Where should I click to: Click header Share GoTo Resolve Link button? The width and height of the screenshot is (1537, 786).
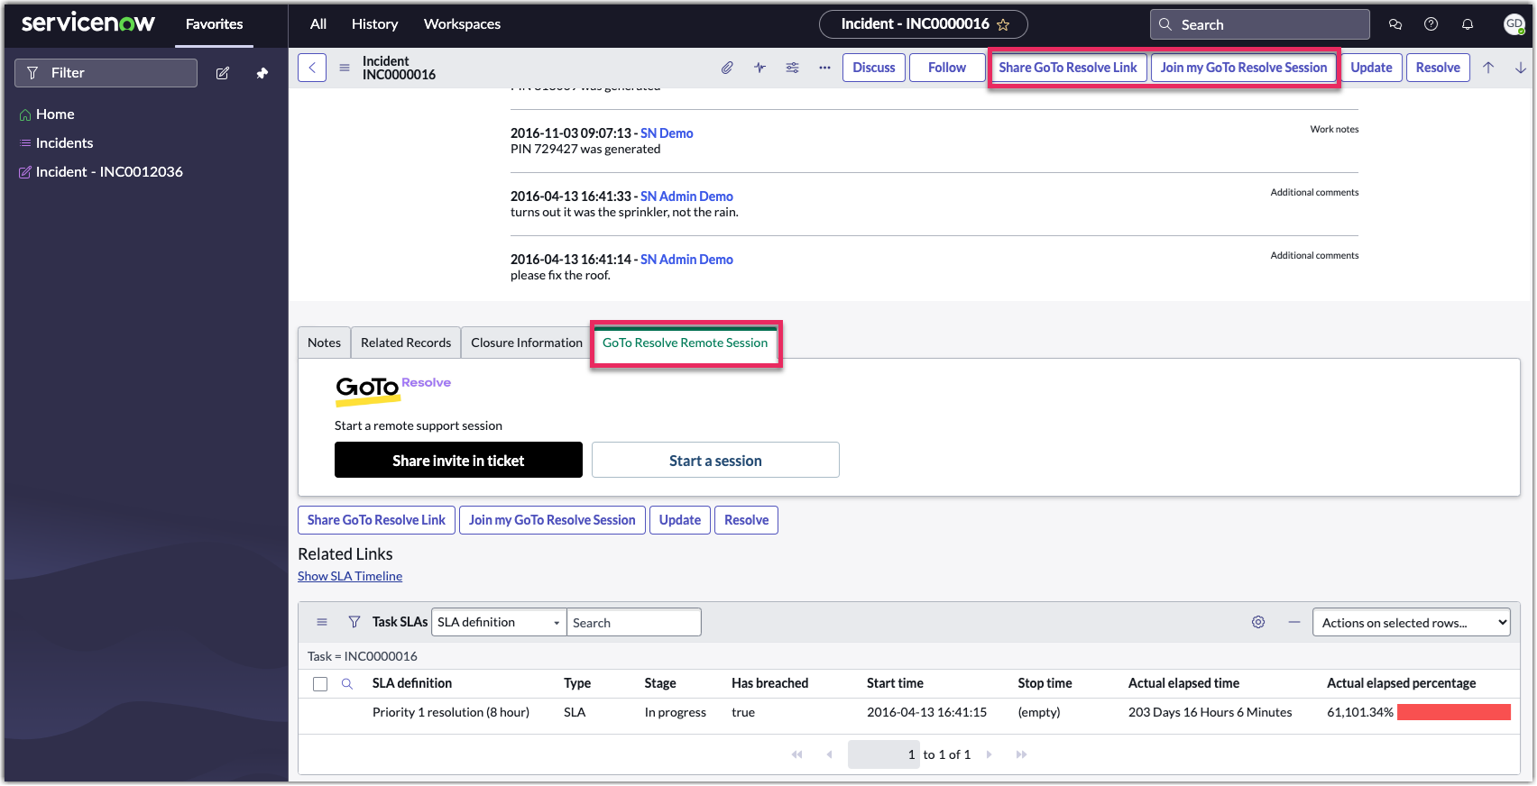(1068, 68)
